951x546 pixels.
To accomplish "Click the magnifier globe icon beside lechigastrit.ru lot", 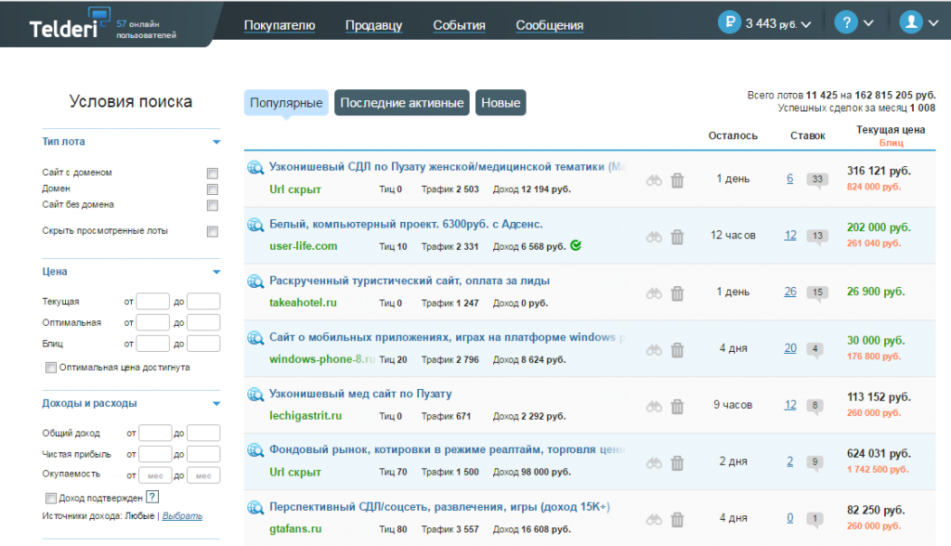I will [x=255, y=395].
